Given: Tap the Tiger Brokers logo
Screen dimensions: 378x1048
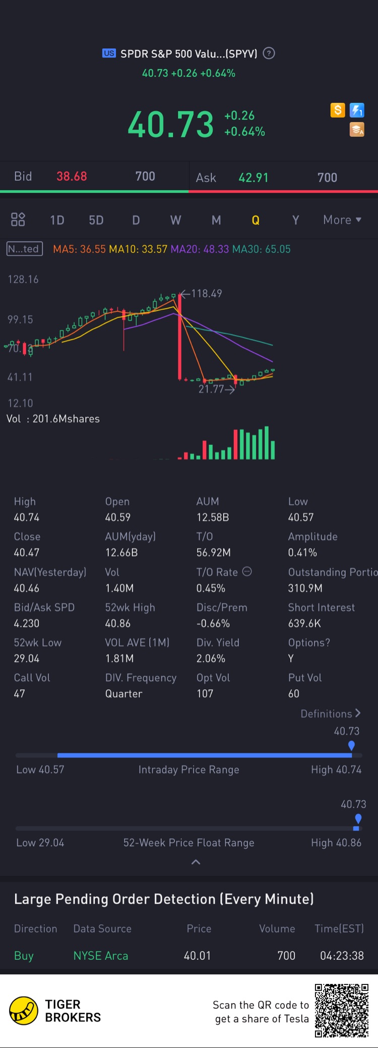Looking at the screenshot, I should click(x=24, y=1011).
